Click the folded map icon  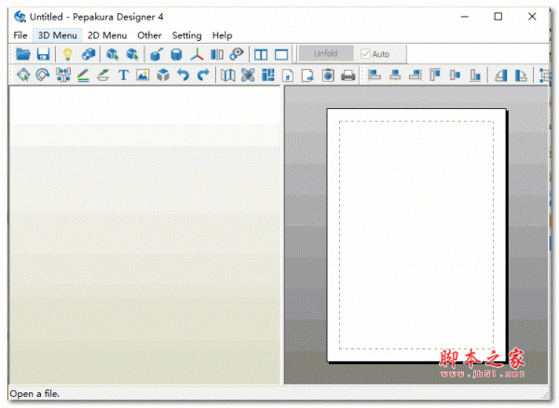tap(227, 75)
